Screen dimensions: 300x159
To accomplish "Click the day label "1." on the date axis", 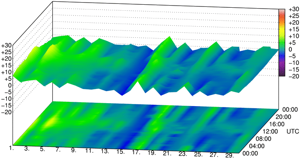I will click(12, 148).
